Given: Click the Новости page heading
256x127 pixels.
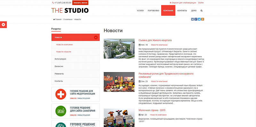Looking at the screenshot, I should point(113,31).
